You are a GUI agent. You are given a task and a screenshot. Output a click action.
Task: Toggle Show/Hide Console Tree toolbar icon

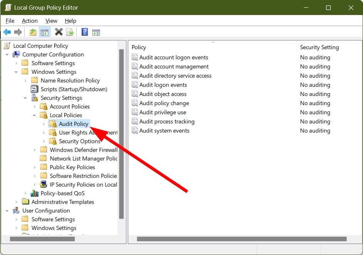tap(44, 32)
